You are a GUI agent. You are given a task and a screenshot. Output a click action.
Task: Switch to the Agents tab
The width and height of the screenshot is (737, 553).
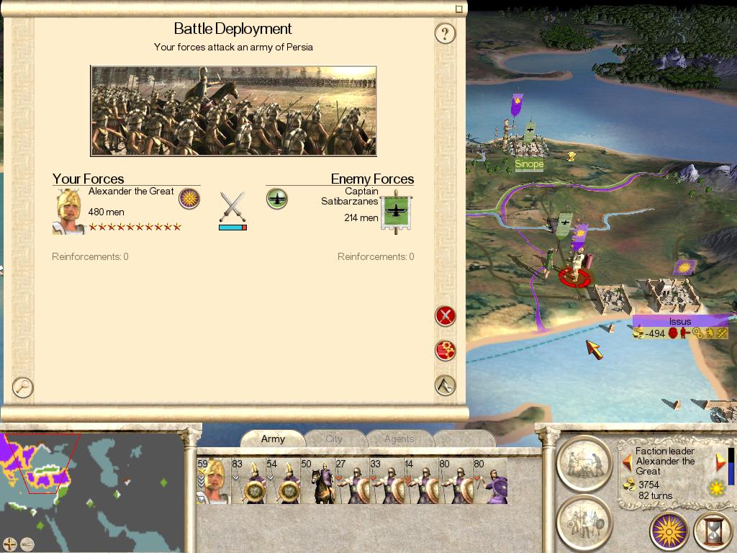[399, 439]
